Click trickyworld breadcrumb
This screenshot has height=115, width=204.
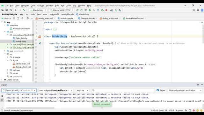coord(54,14)
